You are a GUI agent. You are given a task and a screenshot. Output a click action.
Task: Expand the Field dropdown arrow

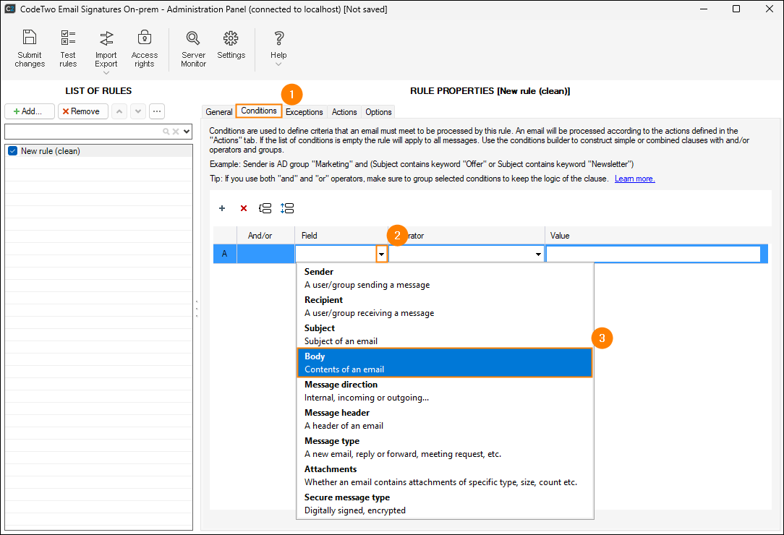click(381, 254)
